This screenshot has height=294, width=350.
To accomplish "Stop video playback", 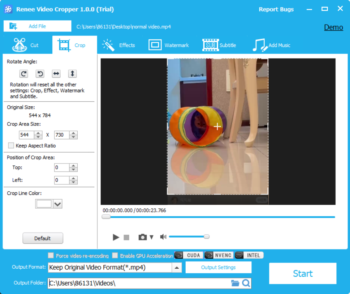I will tap(126, 237).
